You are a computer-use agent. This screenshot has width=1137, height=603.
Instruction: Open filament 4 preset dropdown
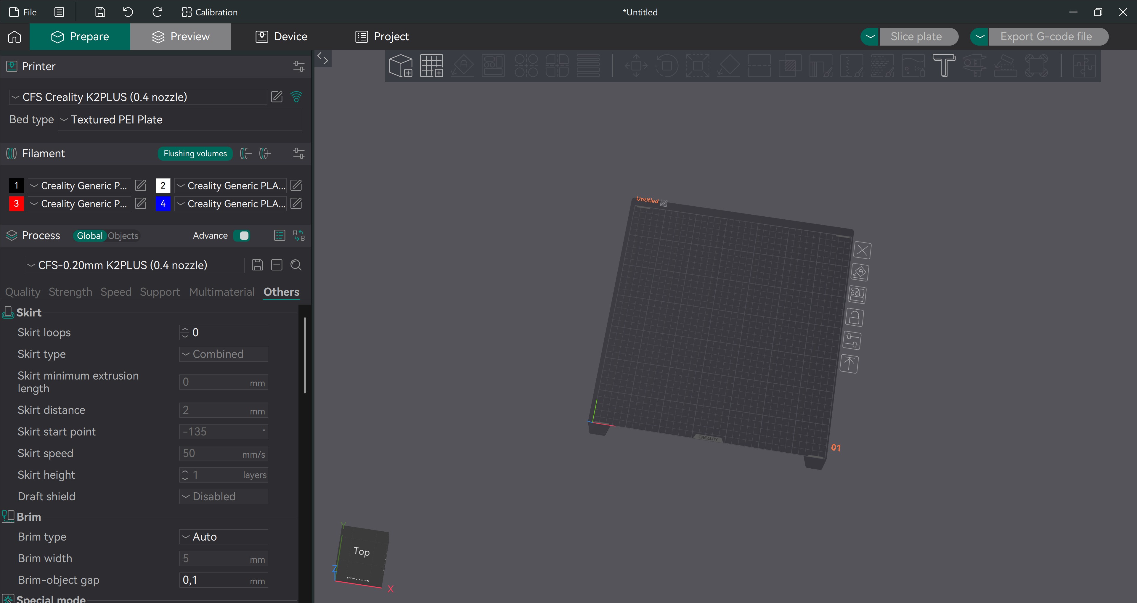[x=231, y=203]
